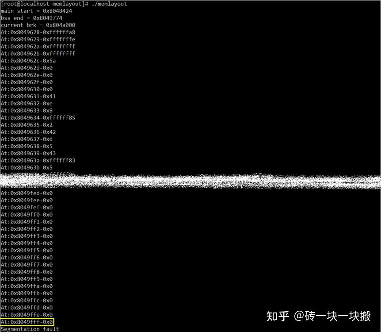Click the 'At:0x8049629-0xfffffffe' output line
381x332 pixels.
click(38, 39)
